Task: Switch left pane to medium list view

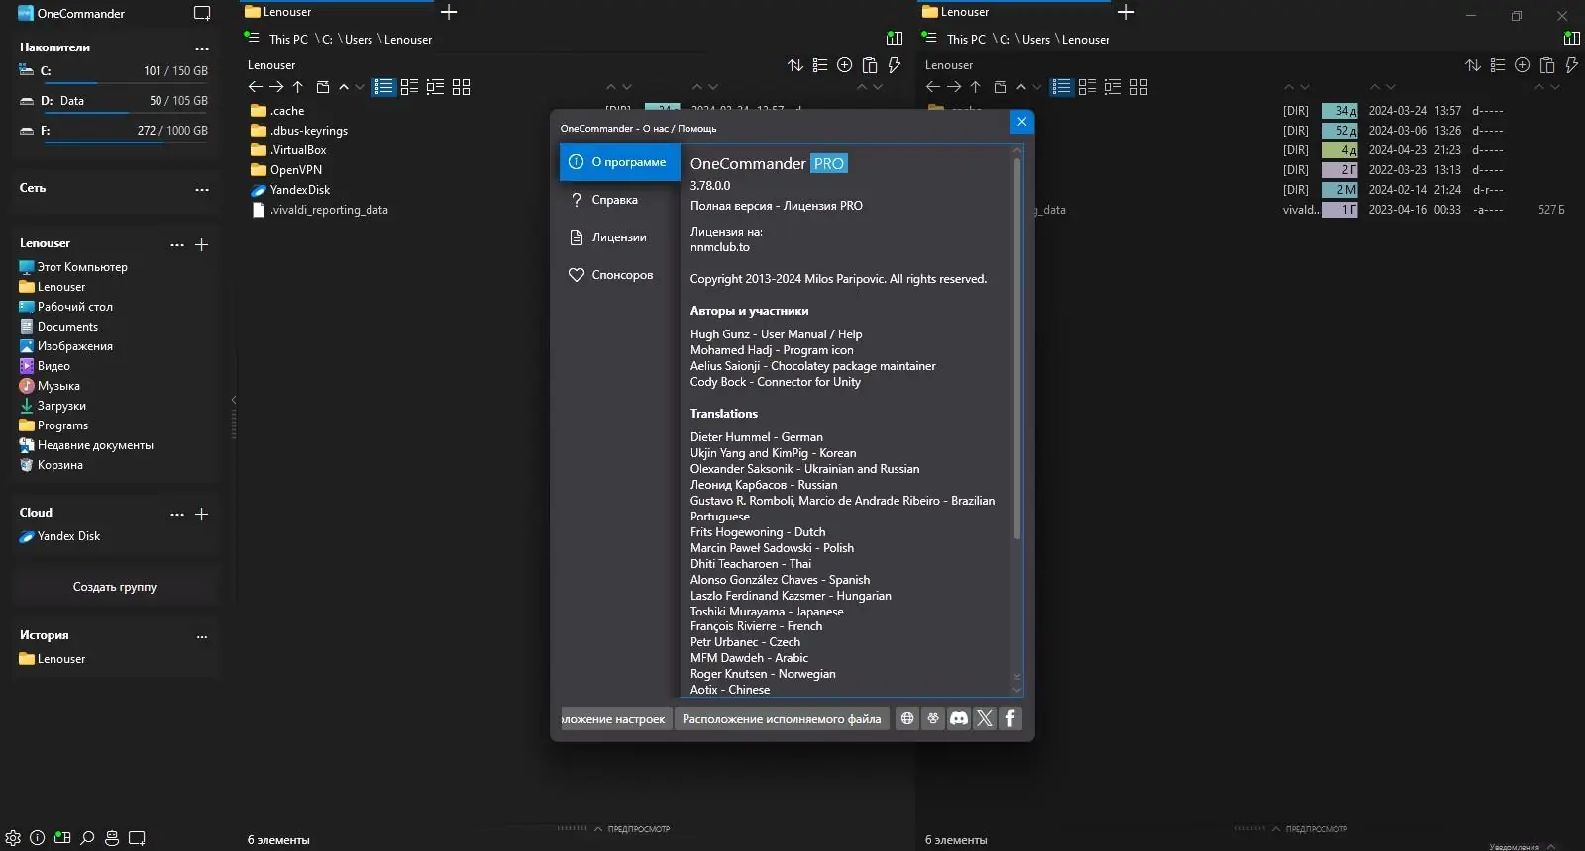Action: click(409, 87)
